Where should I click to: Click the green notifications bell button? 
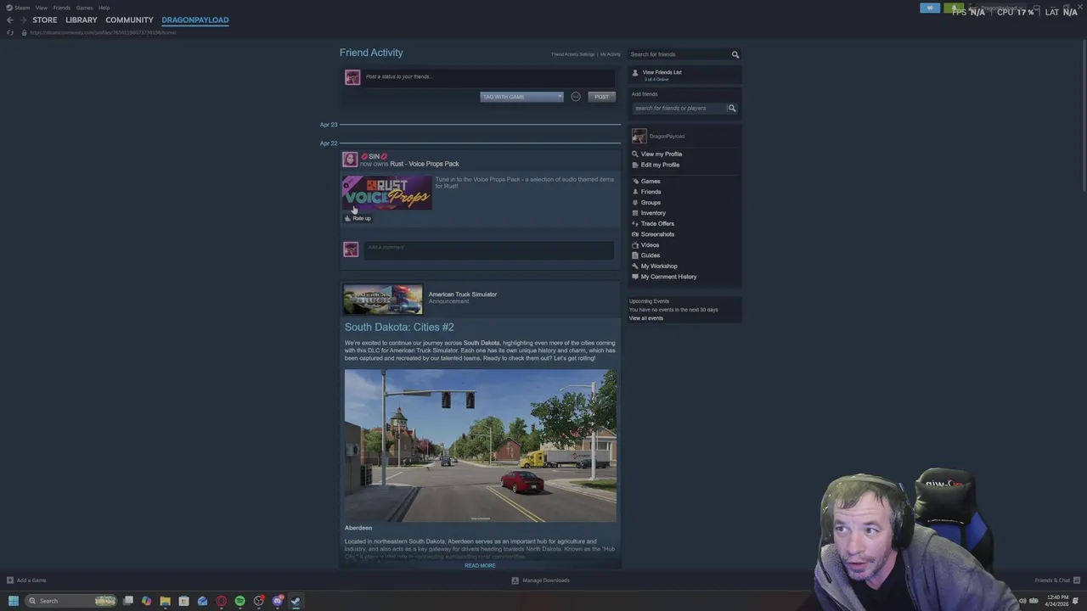[954, 8]
